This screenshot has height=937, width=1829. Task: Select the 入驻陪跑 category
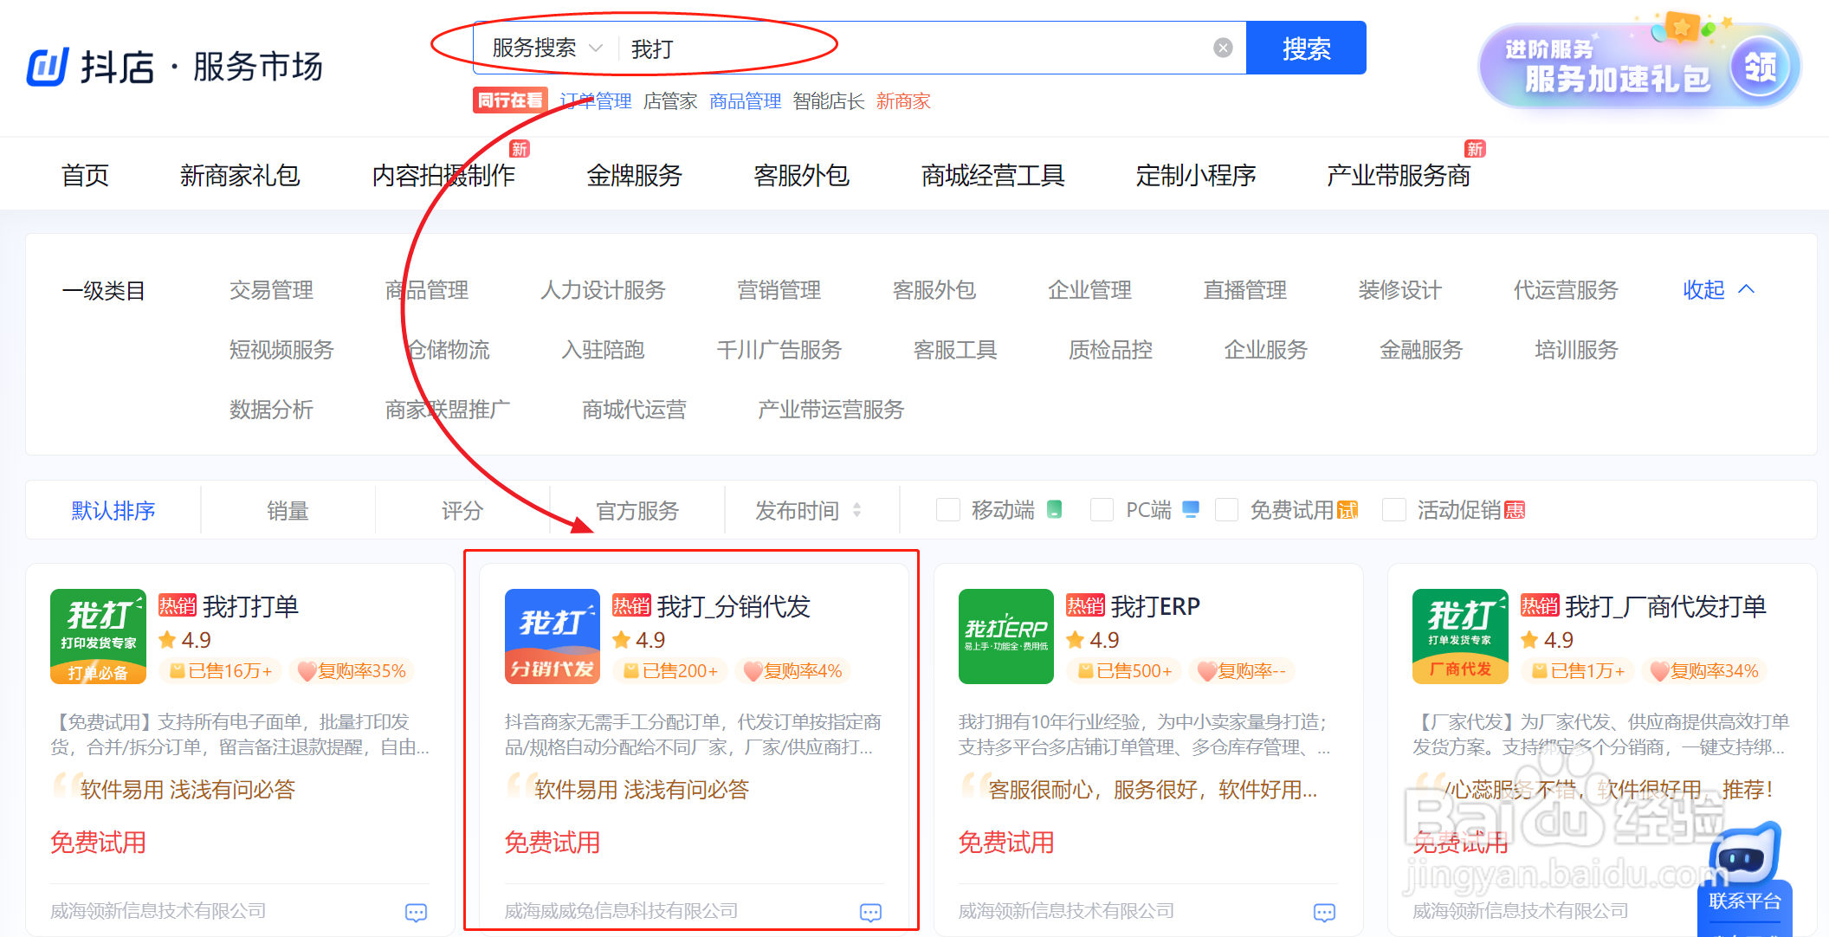603,350
